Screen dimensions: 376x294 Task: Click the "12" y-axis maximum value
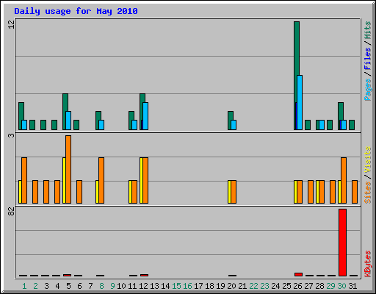[x=11, y=24]
